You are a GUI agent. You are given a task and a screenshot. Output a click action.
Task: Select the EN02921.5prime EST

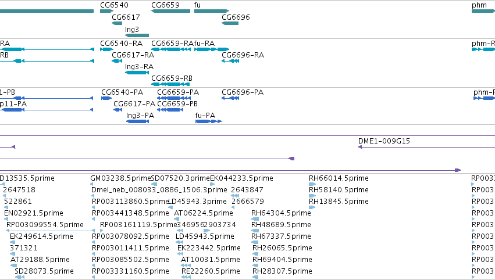tap(6, 219)
